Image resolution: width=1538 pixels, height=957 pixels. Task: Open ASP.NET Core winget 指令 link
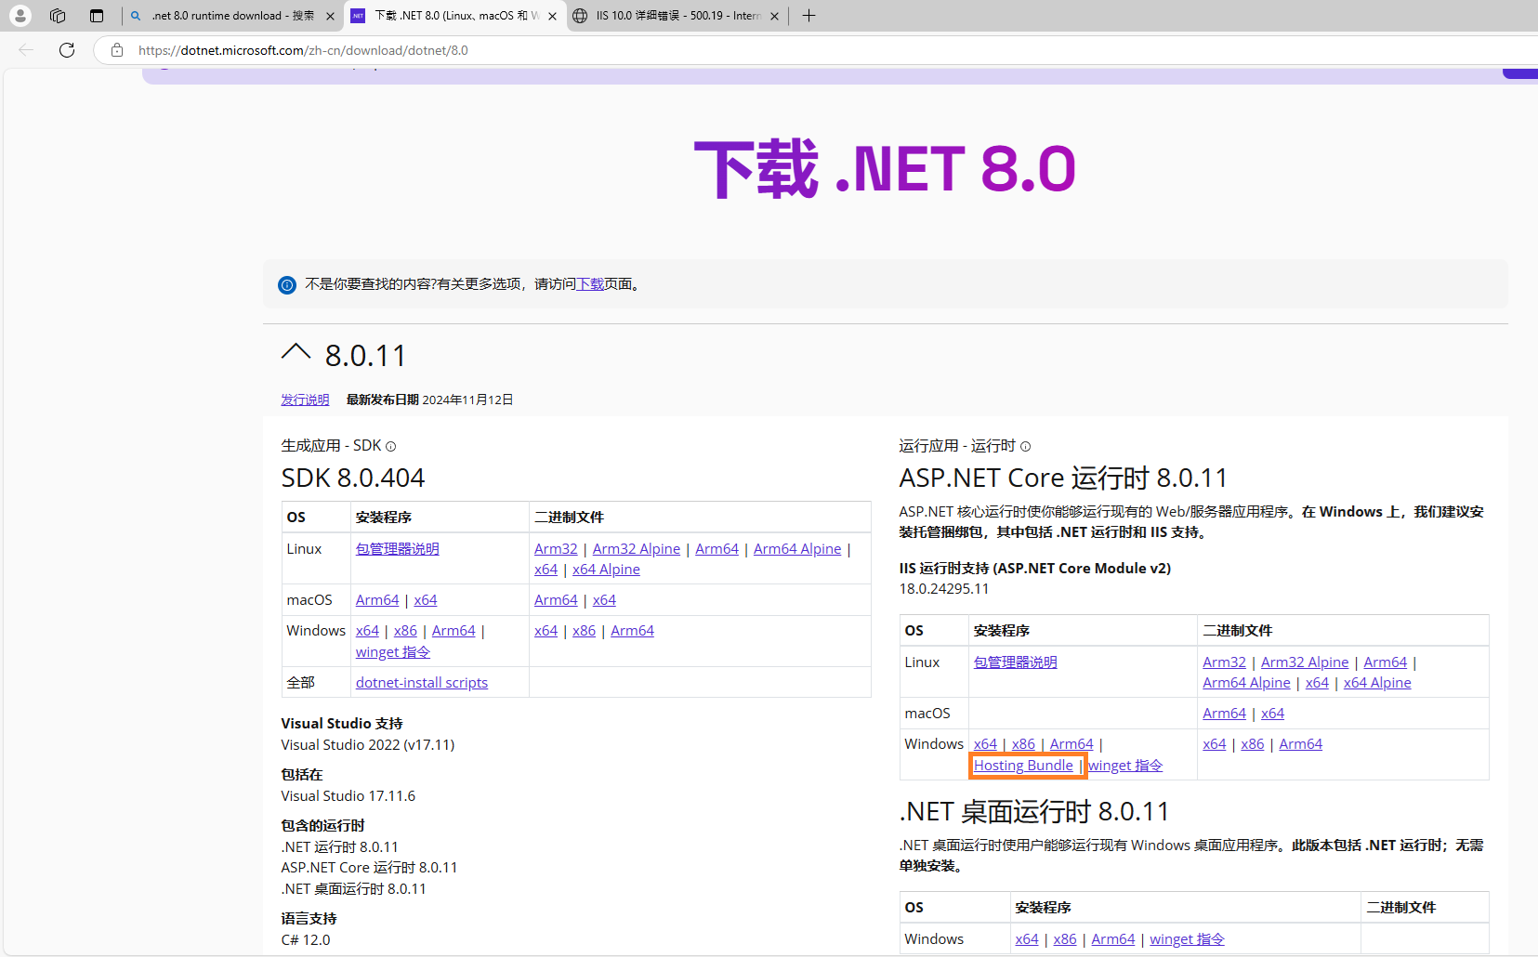pyautogui.click(x=1125, y=766)
